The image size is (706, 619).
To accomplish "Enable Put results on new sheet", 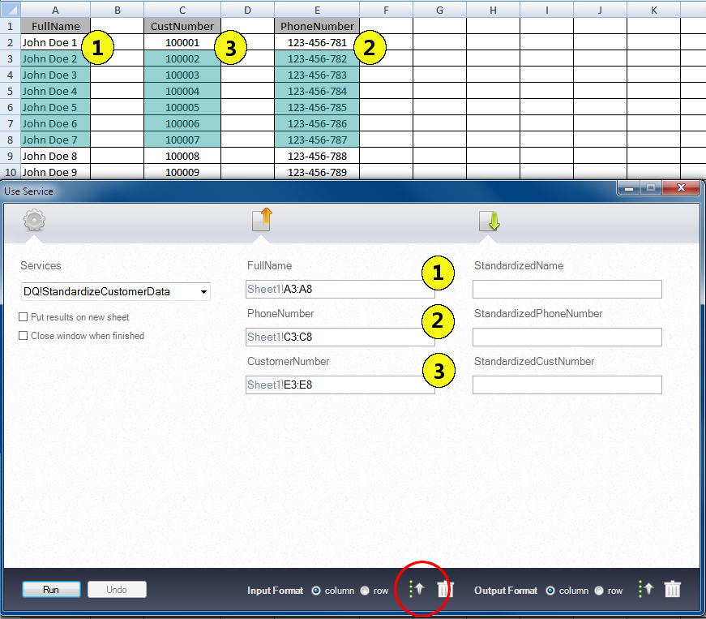I will point(23,317).
